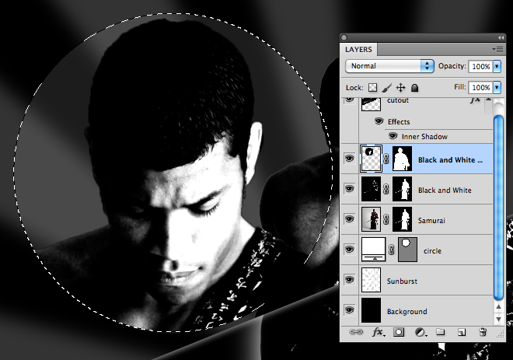Click the scroll up arrow above the down arrow
The height and width of the screenshot is (360, 513).
pyautogui.click(x=498, y=307)
